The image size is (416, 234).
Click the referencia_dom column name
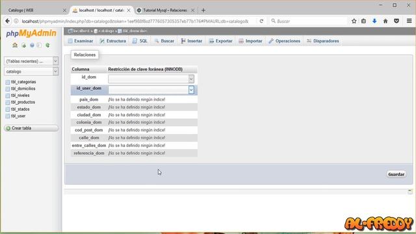coord(89,153)
